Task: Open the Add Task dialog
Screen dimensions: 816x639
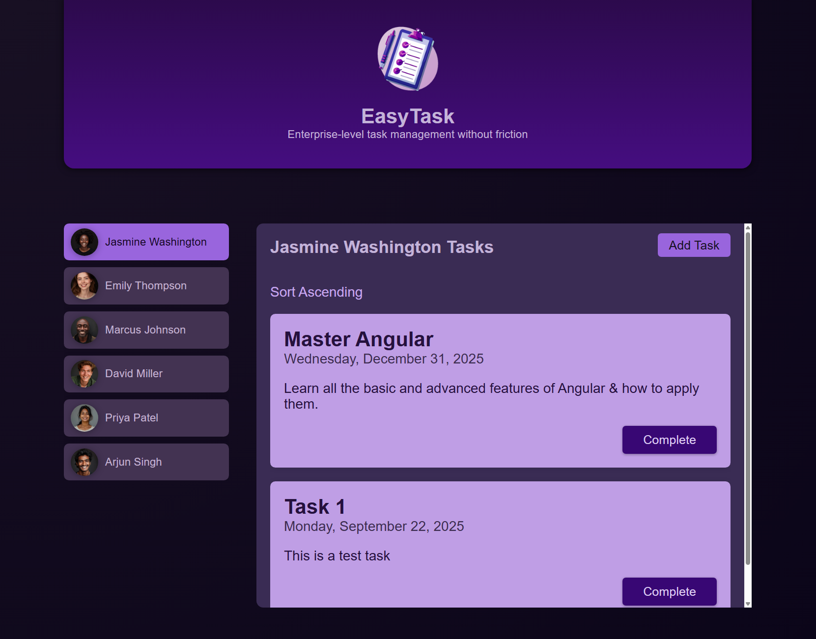Action: click(694, 245)
